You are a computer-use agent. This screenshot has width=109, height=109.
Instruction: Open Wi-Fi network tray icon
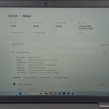pyautogui.click(x=106, y=94)
